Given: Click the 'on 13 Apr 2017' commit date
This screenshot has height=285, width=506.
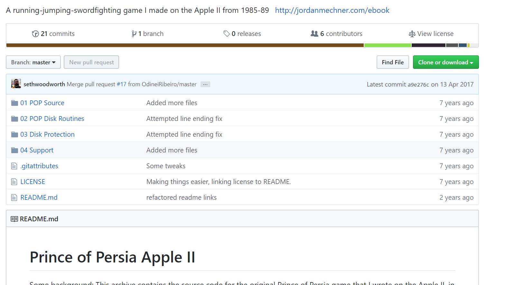Looking at the screenshot, I should coord(452,84).
